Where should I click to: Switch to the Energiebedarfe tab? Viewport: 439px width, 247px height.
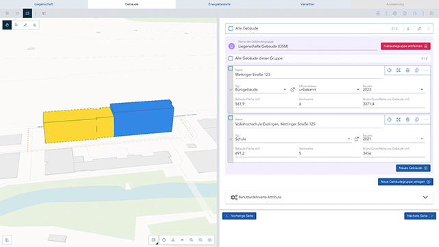pos(219,4)
